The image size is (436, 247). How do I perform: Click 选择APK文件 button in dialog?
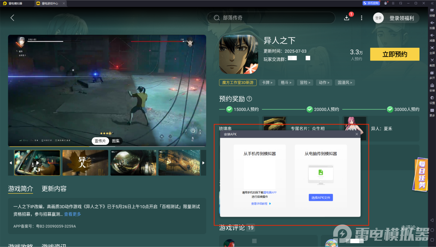click(x=321, y=197)
